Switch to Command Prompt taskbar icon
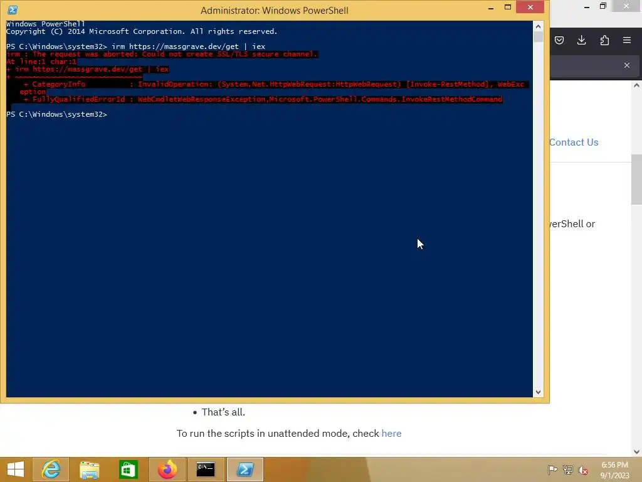Viewport: 642px width, 482px height. 206,469
